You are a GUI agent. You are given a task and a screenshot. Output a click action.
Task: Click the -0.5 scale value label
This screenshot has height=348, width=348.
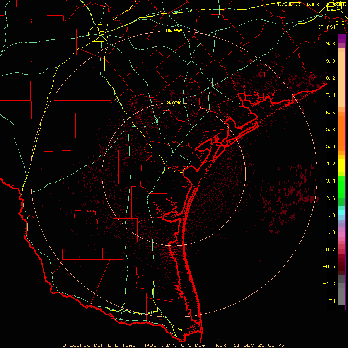click(329, 267)
